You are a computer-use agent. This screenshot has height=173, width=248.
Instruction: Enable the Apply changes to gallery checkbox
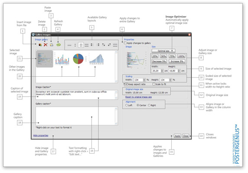point(125,43)
